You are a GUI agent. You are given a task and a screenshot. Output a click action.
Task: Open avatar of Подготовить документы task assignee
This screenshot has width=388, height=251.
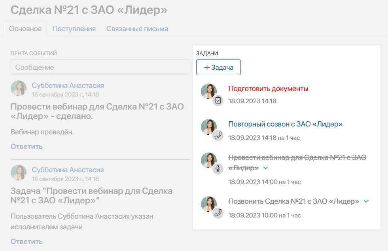coord(209,91)
